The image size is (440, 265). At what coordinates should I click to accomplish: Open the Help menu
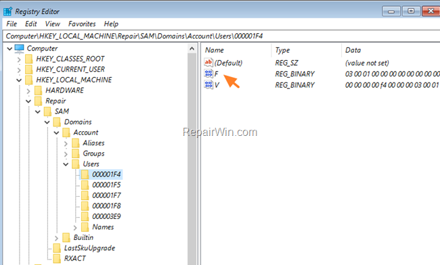click(x=111, y=24)
